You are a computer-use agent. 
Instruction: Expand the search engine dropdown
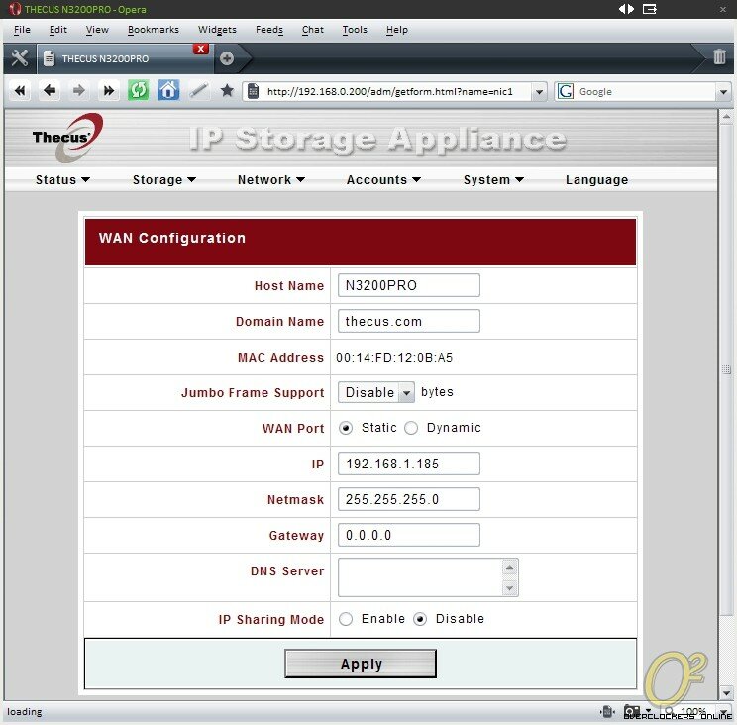point(723,92)
